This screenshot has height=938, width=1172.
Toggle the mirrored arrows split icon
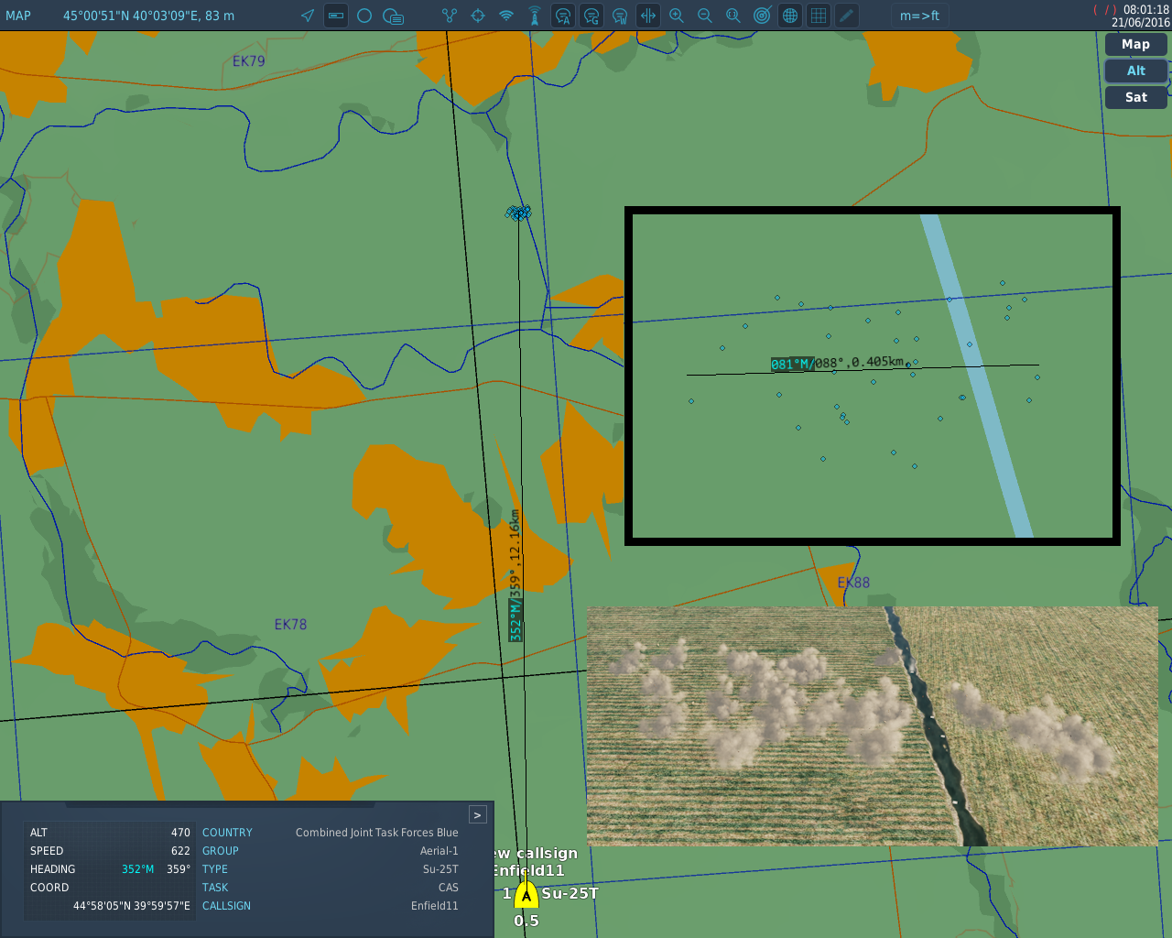[648, 16]
